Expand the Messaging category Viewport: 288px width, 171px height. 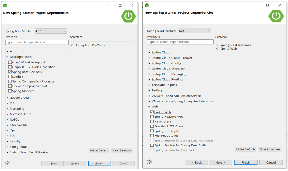(7, 109)
